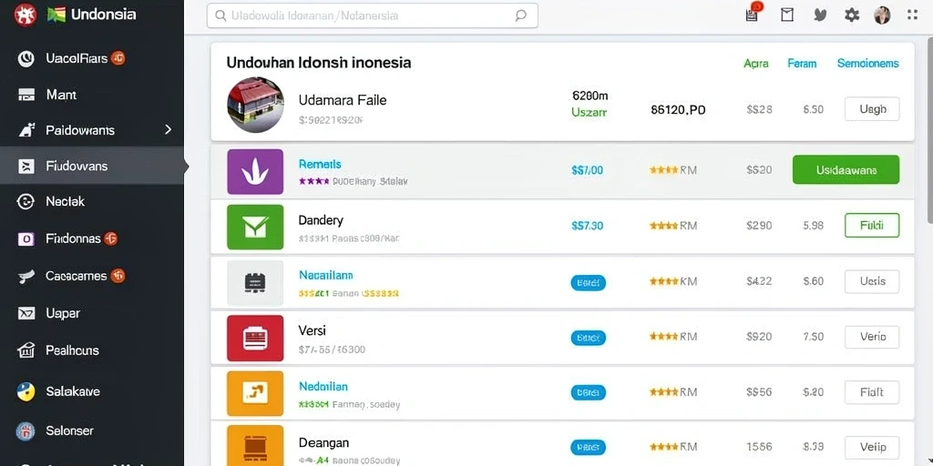Image resolution: width=933 pixels, height=466 pixels.
Task: Click the green-outlined Fiiki button
Action: pyautogui.click(x=872, y=226)
